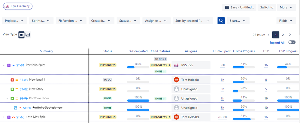Select page 1 in pagination
Screen dimensions: 300x123
point(276,35)
